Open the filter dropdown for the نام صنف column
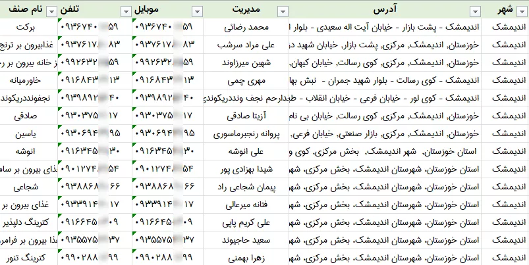 51,12
